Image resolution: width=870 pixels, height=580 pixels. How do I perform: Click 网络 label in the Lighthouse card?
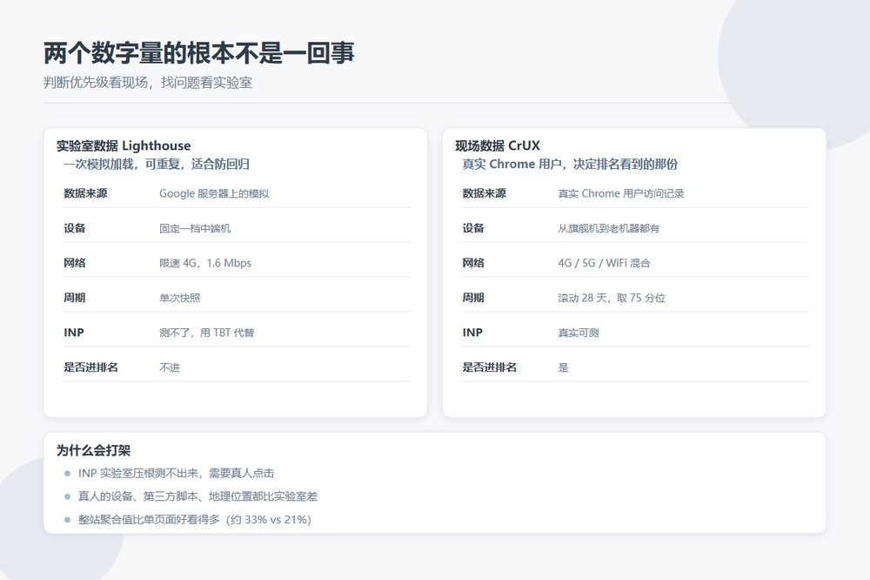click(x=74, y=263)
